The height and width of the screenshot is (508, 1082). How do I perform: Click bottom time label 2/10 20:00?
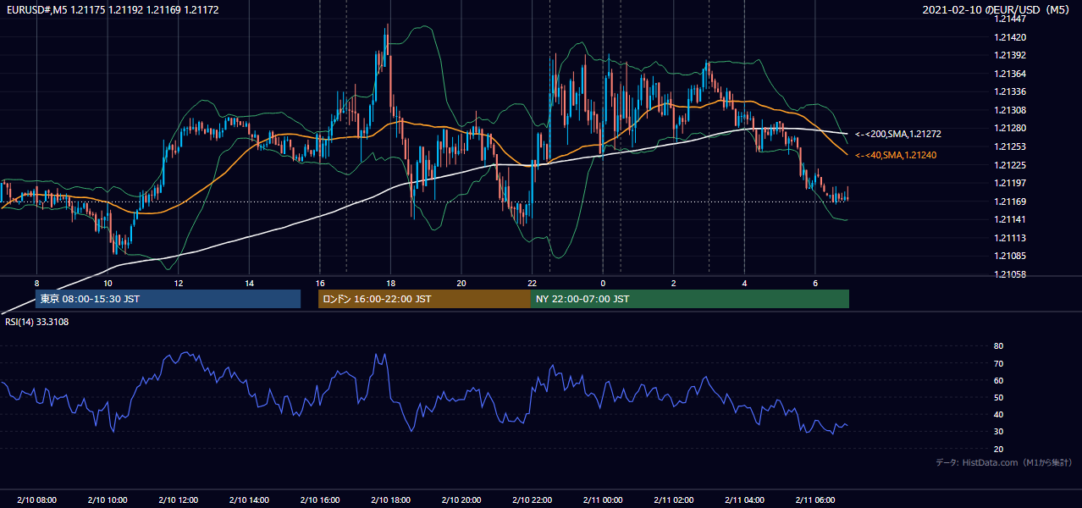pyautogui.click(x=461, y=500)
